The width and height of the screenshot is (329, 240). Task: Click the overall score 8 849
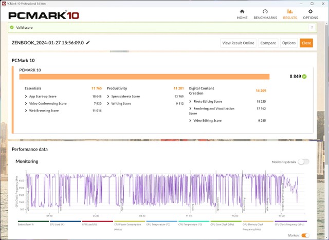(x=295, y=77)
